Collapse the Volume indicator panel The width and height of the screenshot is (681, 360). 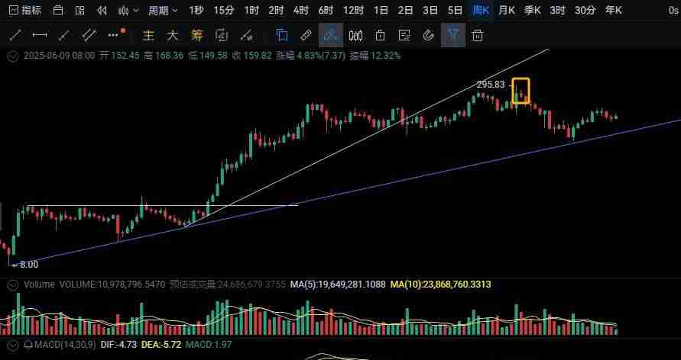coord(12,284)
